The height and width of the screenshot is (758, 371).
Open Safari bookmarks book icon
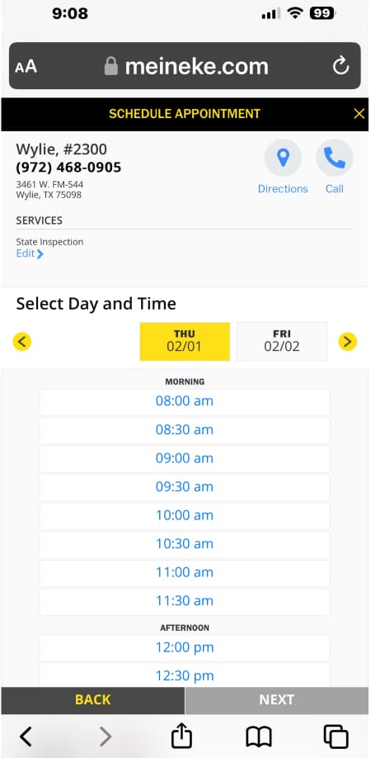tap(259, 737)
